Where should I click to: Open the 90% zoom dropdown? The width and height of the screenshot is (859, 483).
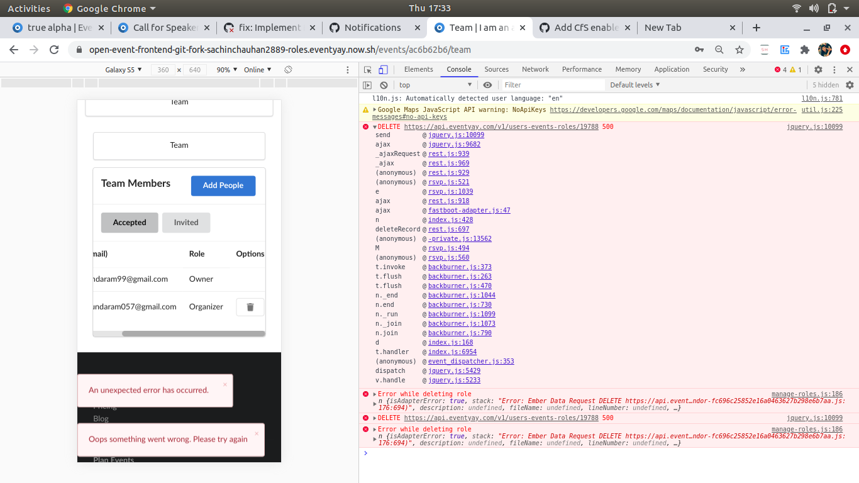point(227,70)
